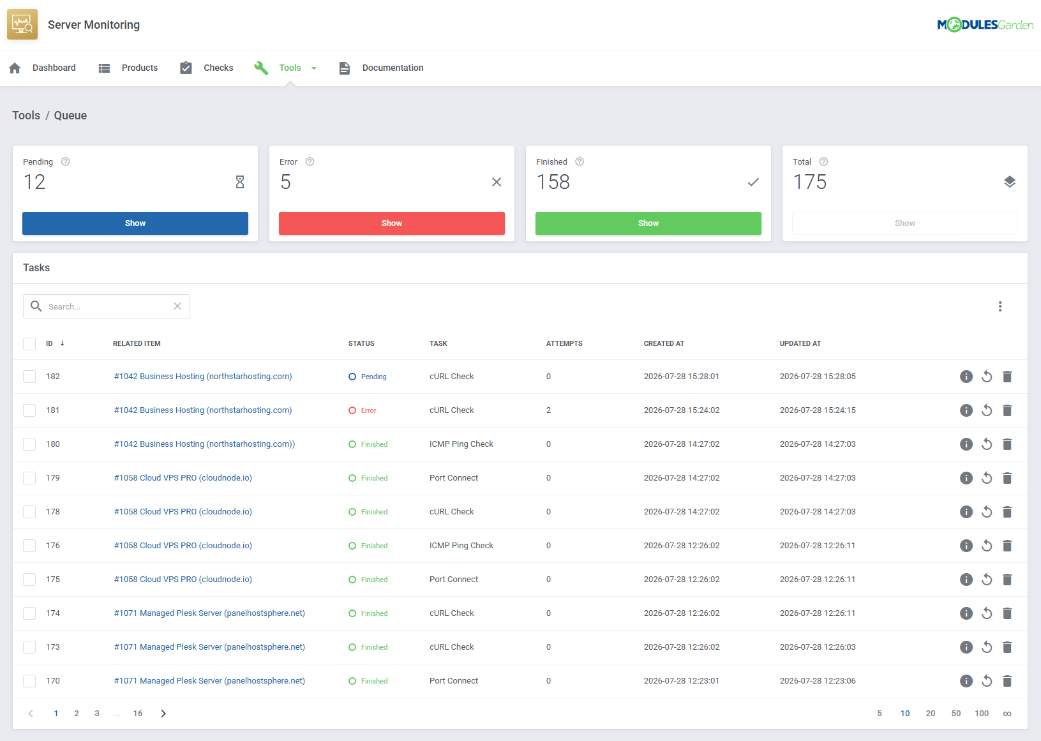The height and width of the screenshot is (741, 1041).
Task: Check the box for task 176
Action: pyautogui.click(x=29, y=546)
